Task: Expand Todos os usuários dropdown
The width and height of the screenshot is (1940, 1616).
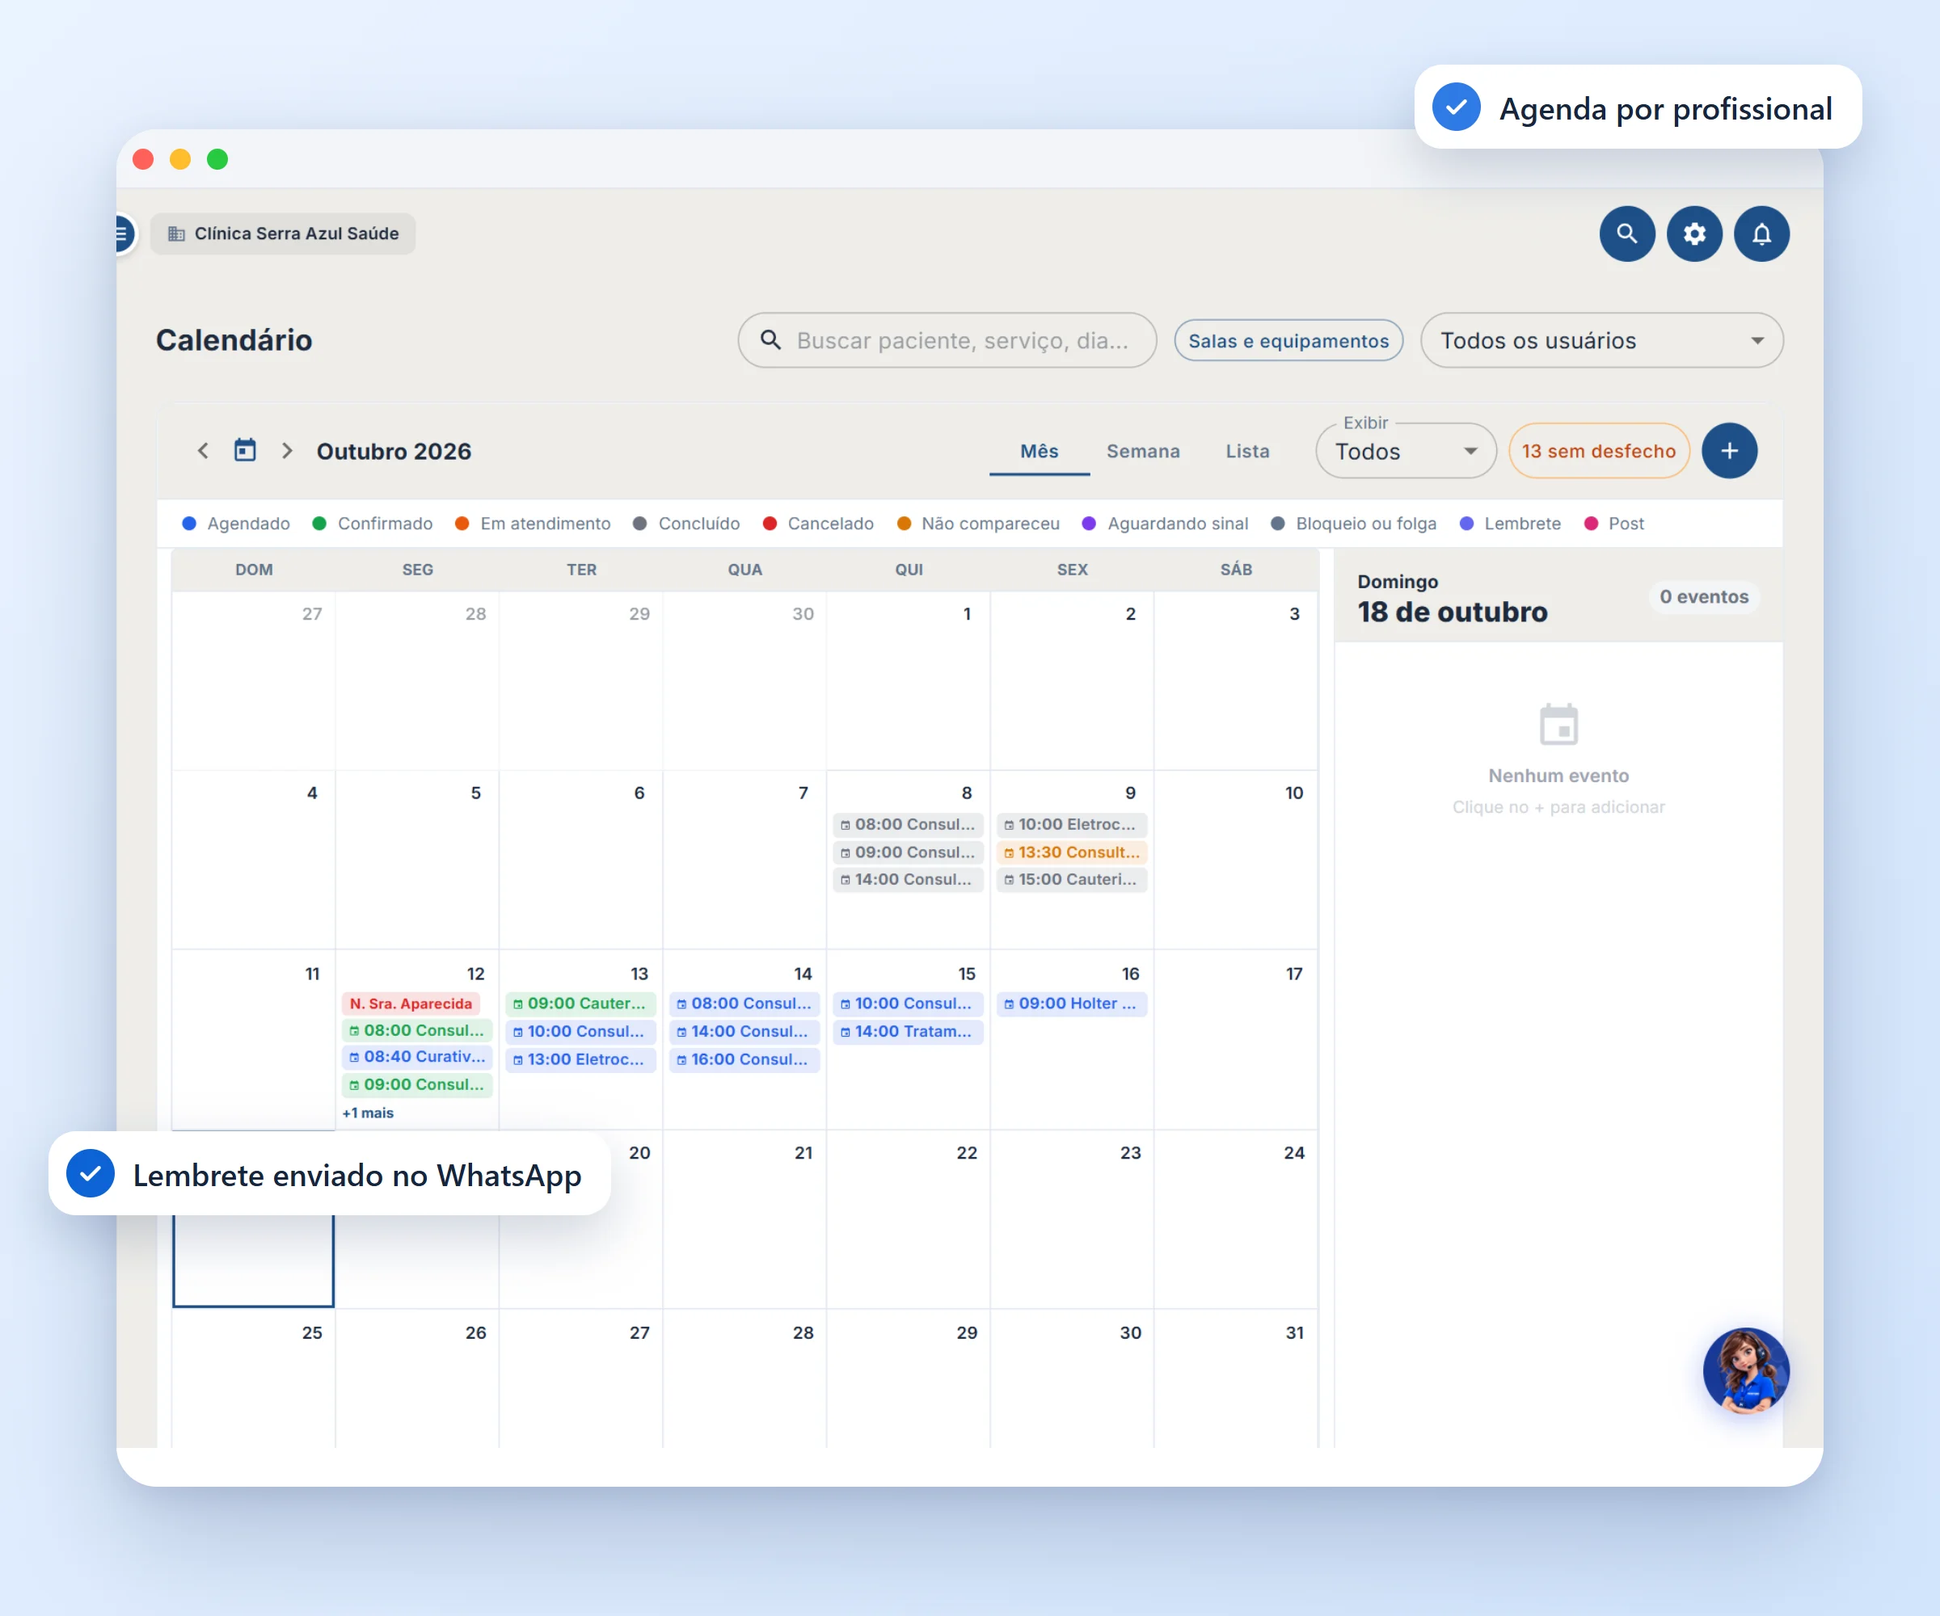Action: (x=1601, y=340)
